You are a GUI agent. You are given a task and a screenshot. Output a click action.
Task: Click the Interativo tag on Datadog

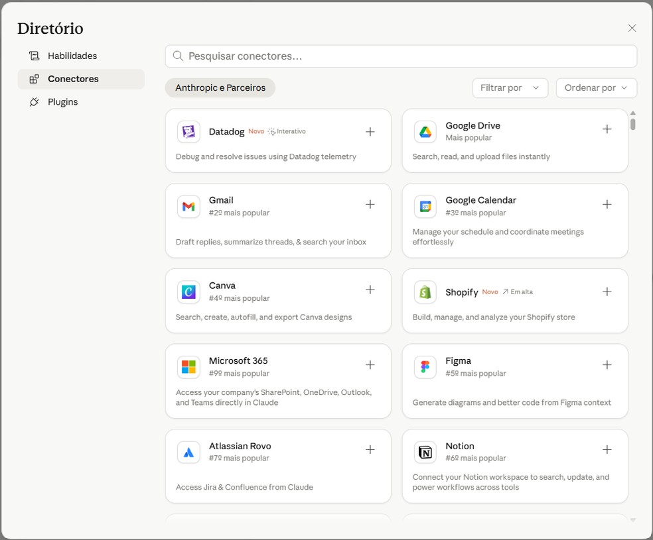pyautogui.click(x=287, y=131)
